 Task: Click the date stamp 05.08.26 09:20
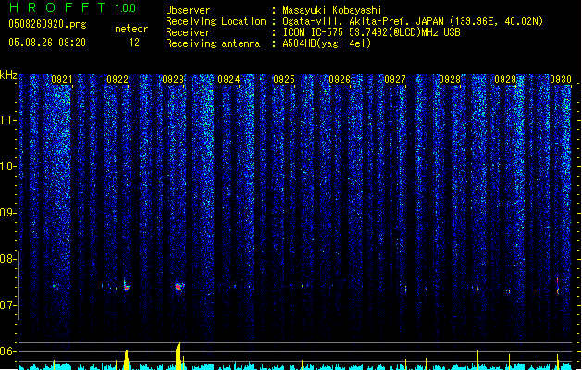(x=47, y=43)
